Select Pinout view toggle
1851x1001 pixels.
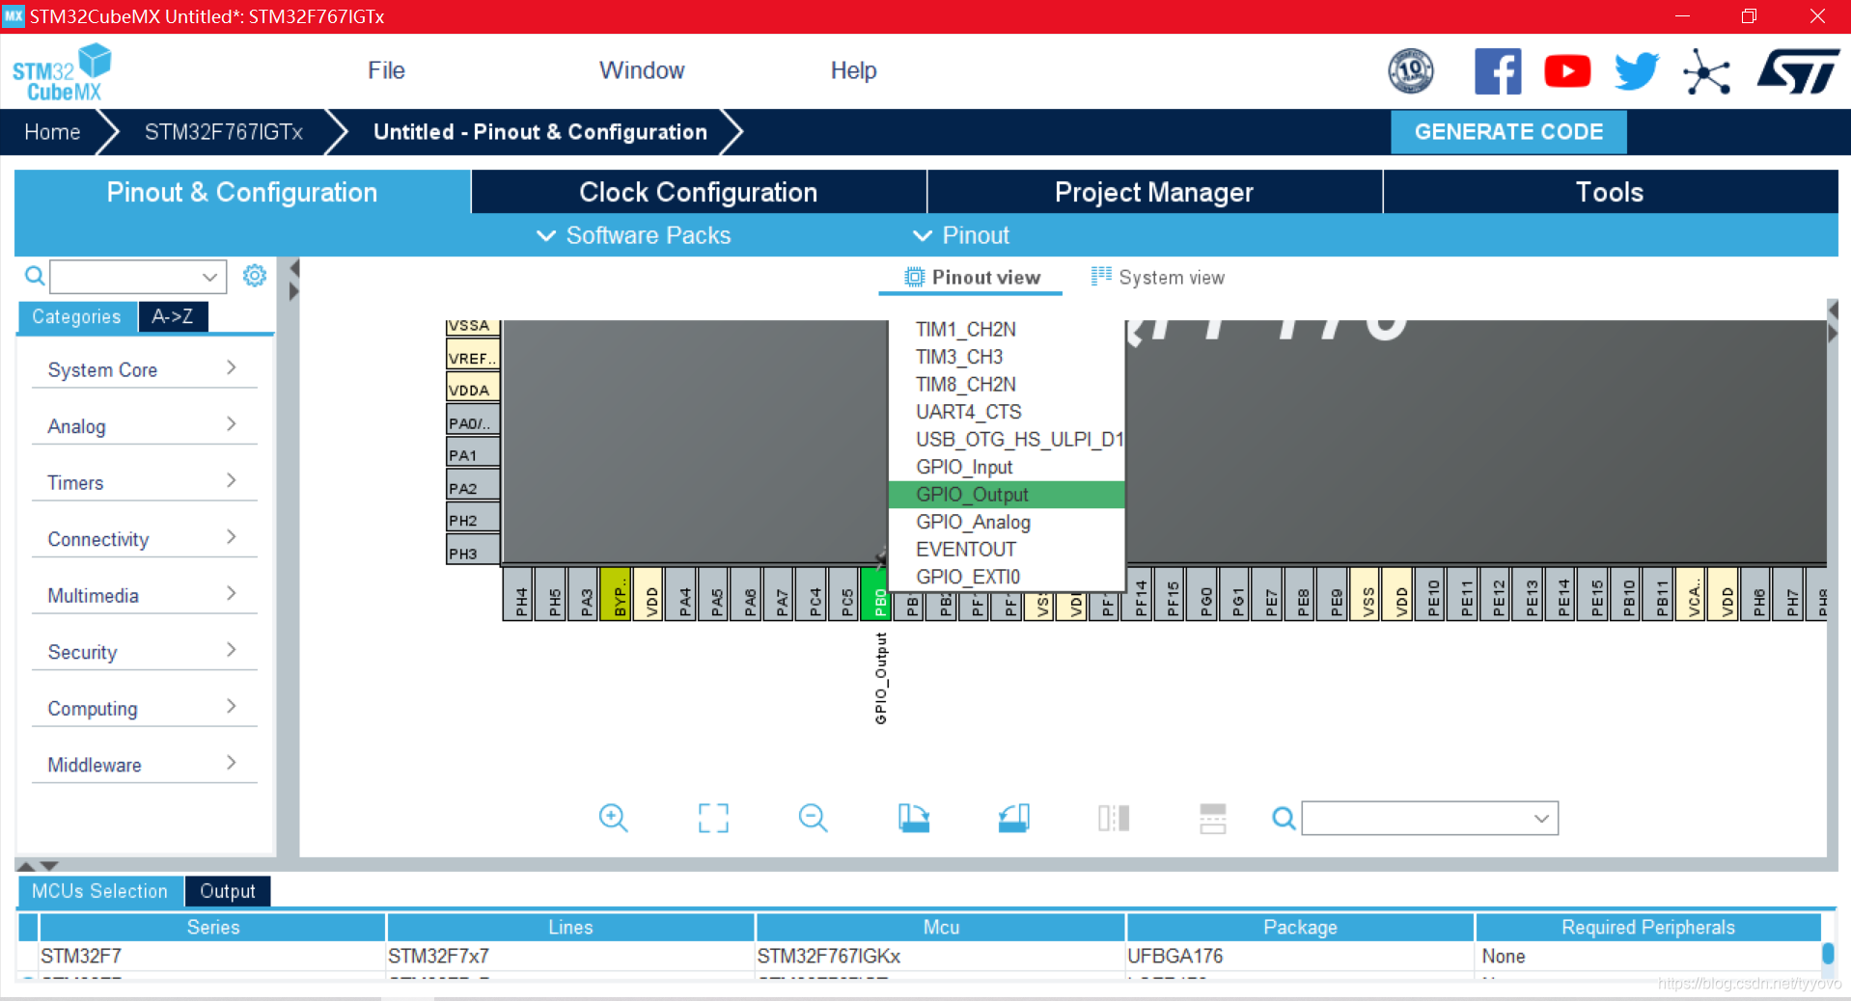(971, 278)
